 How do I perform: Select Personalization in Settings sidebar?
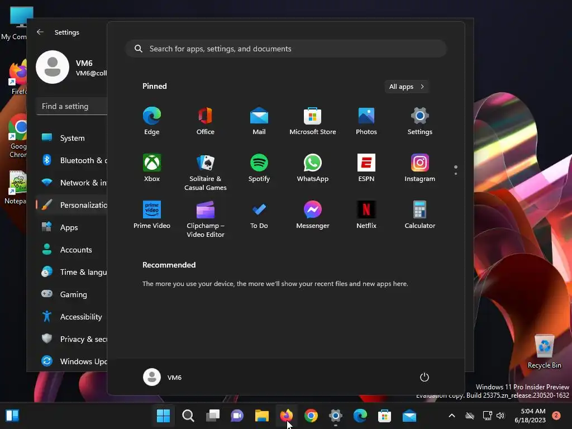72,205
